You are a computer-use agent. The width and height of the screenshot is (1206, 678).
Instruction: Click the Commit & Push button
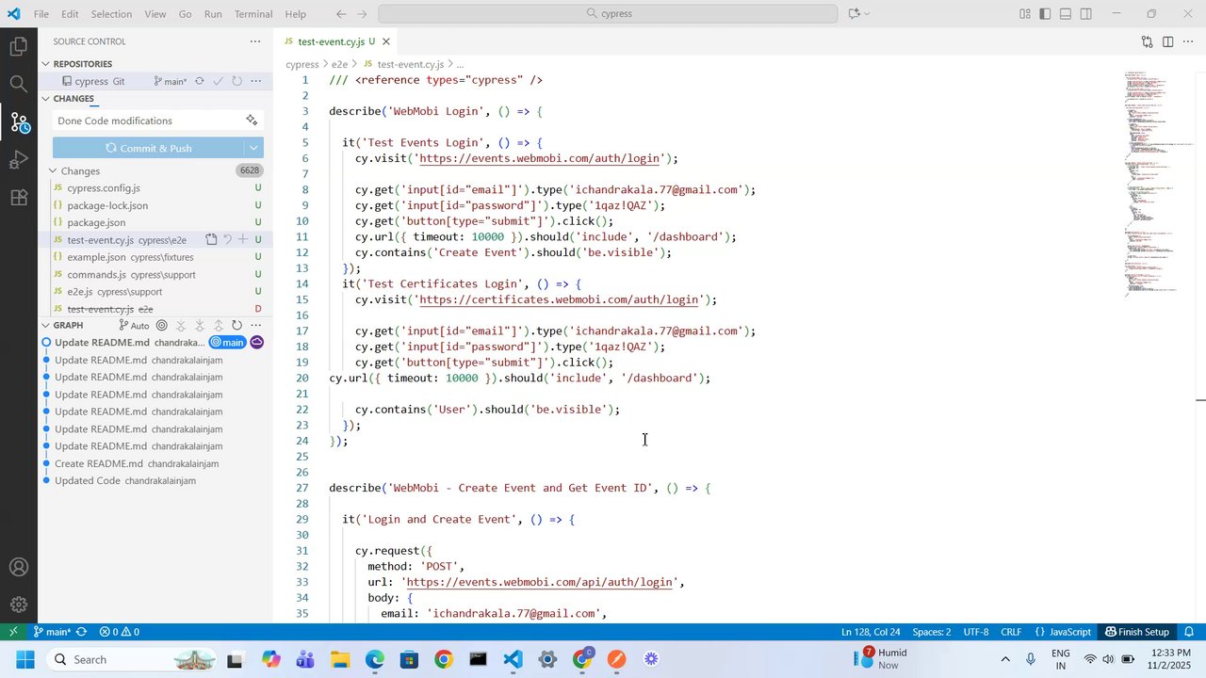pos(149,148)
